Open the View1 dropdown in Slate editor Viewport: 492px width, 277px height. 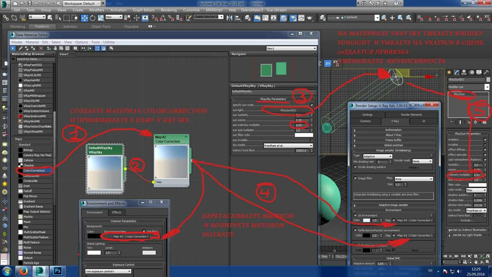pos(291,48)
